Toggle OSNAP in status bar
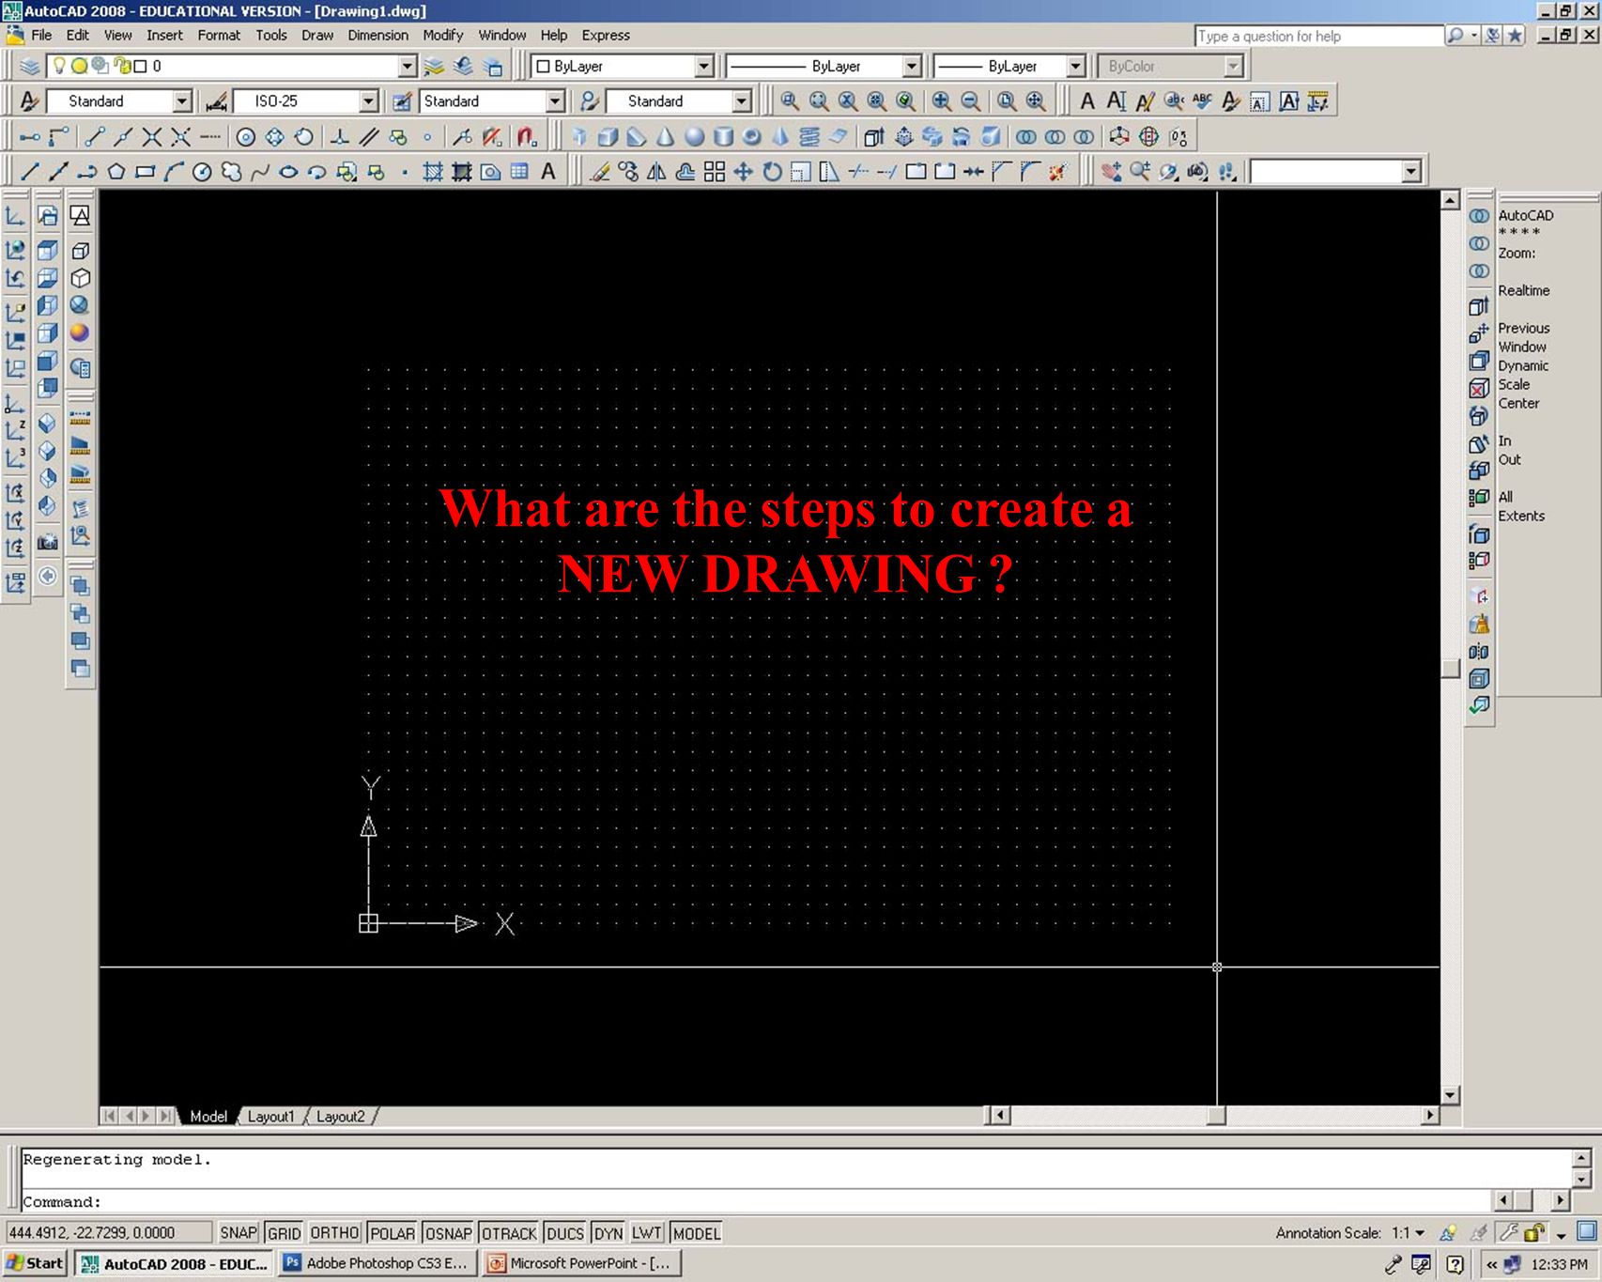 point(448,1233)
